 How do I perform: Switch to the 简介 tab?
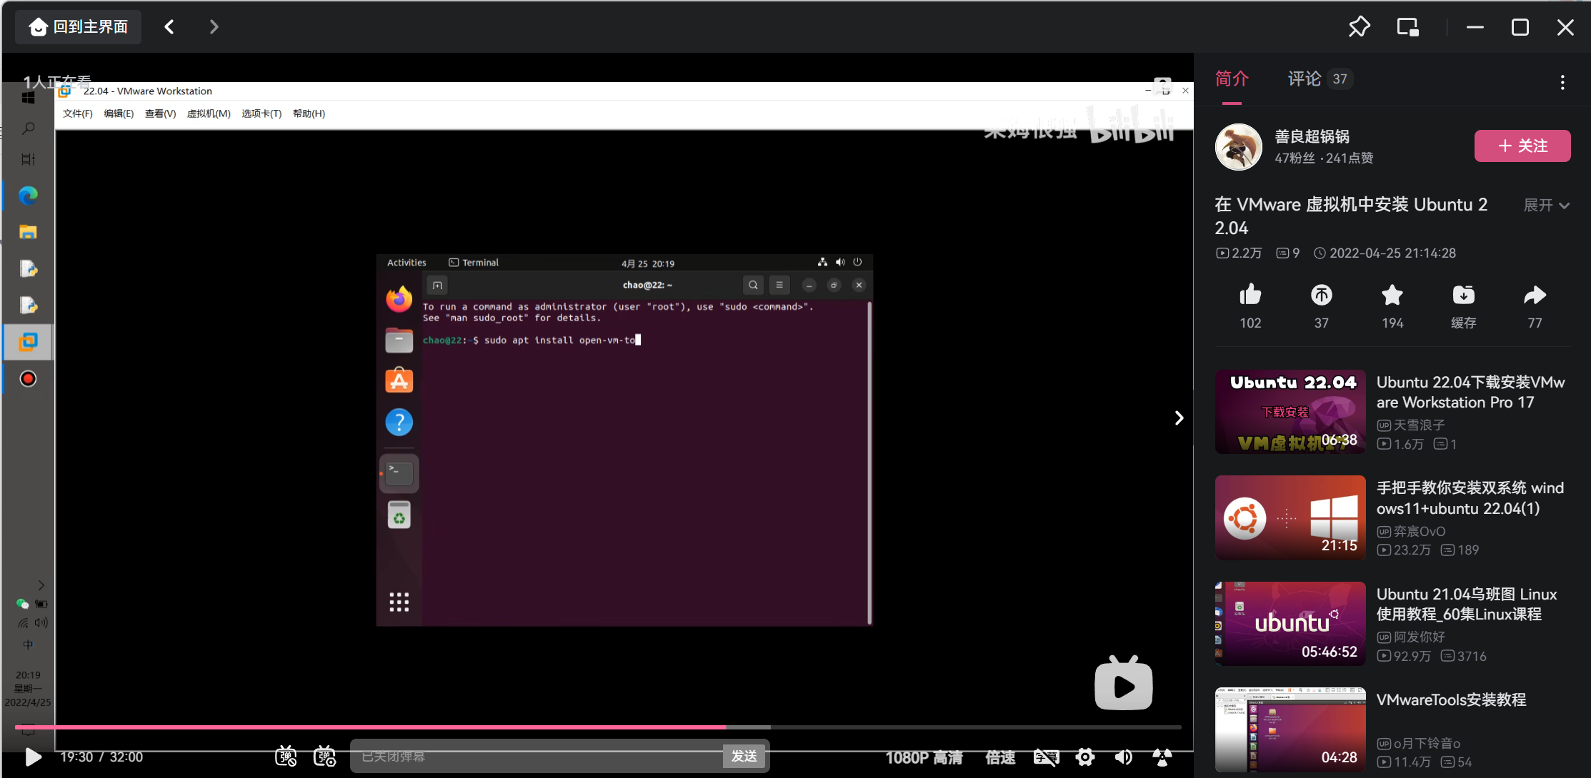click(x=1232, y=79)
